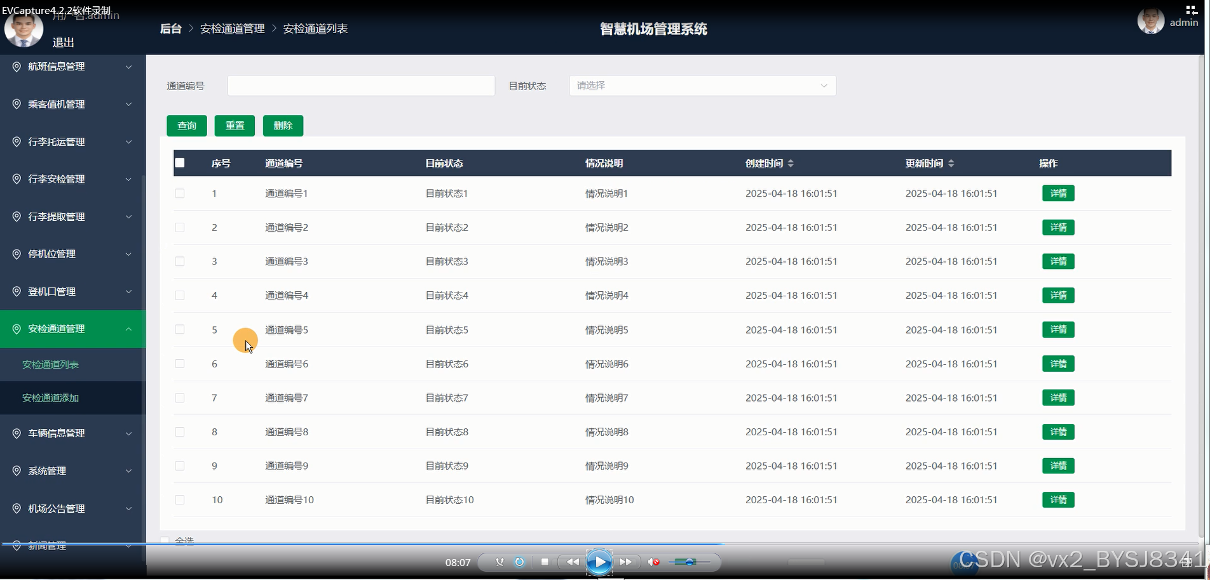Sort the table by 更新时间
The image size is (1210, 580).
pyautogui.click(x=951, y=163)
